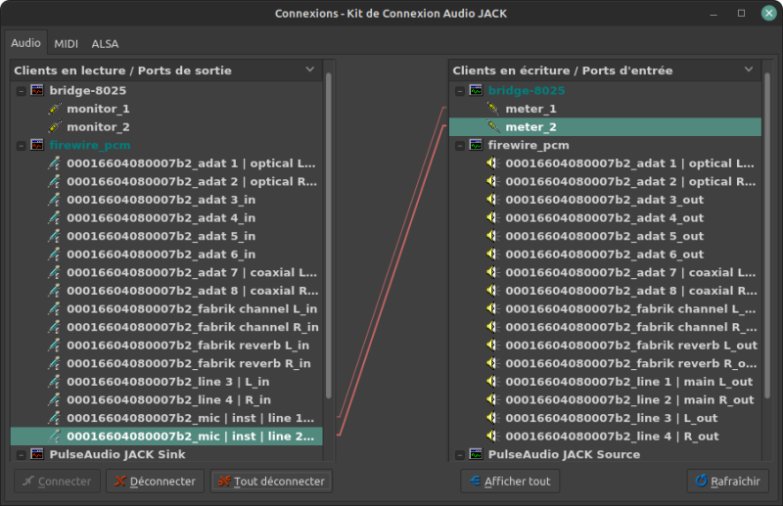Click the PulseAudio JACK Source client icon
The image size is (783, 506).
click(x=476, y=454)
